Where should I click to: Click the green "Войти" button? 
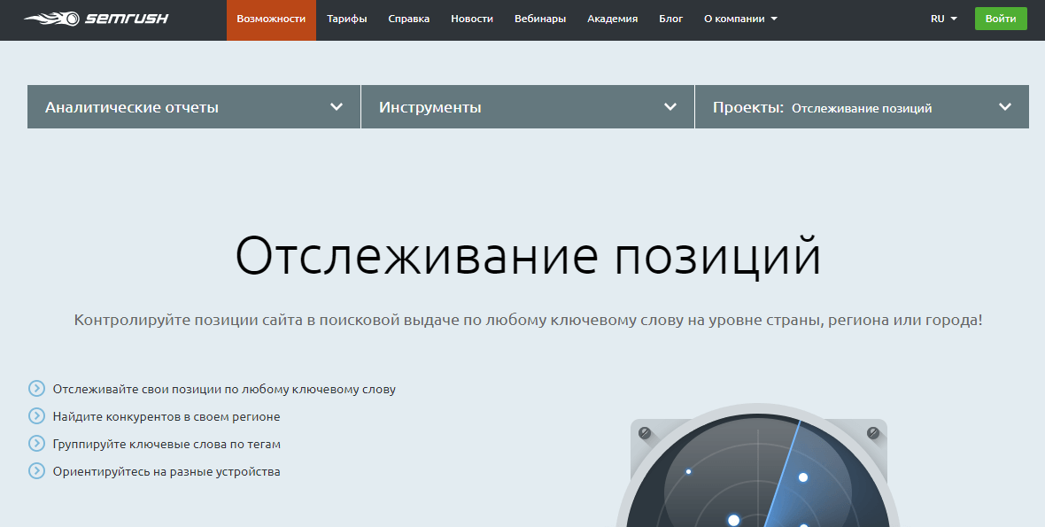click(1001, 18)
